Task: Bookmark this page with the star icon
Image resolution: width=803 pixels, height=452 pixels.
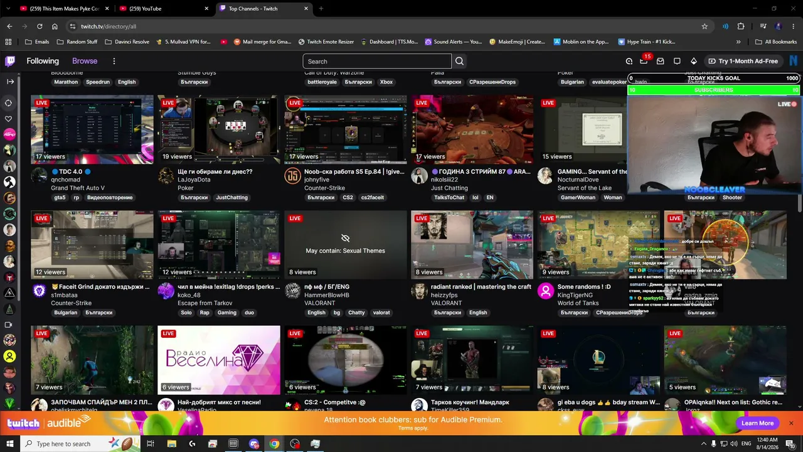Action: tap(705, 26)
